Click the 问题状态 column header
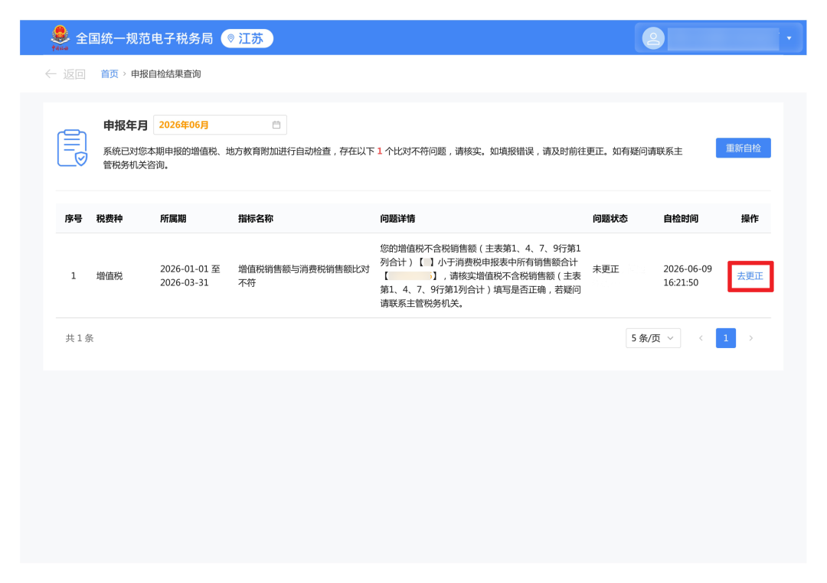Image resolution: width=827 pixels, height=583 pixels. (x=610, y=219)
